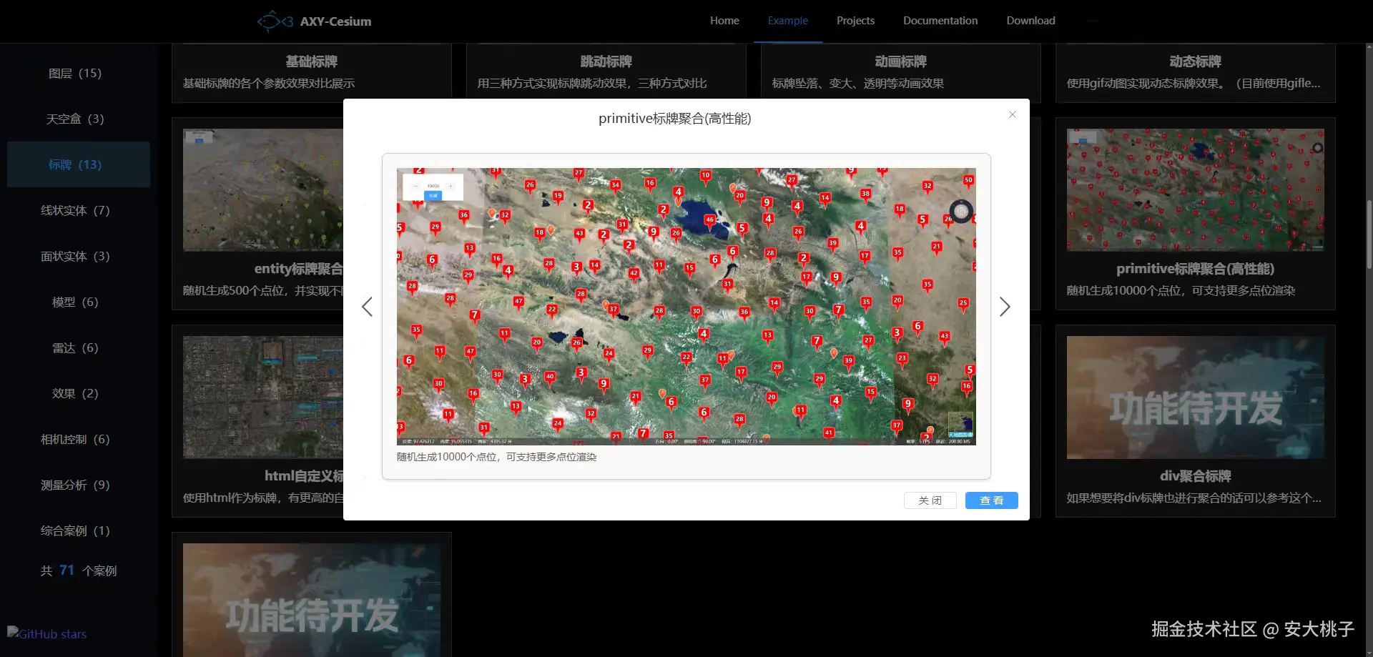
Task: Open the Download page
Action: click(1030, 21)
